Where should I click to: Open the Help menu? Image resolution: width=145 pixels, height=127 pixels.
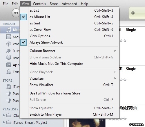pos(85,4)
